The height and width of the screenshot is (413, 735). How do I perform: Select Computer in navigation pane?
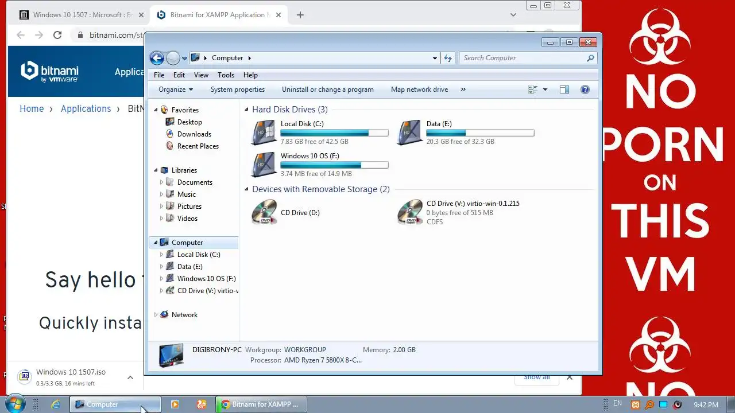tap(187, 243)
